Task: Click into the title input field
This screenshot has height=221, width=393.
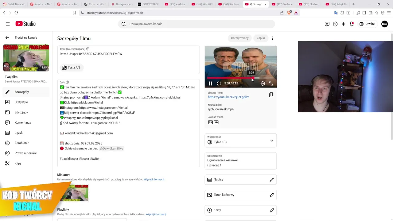Action: coord(128,54)
